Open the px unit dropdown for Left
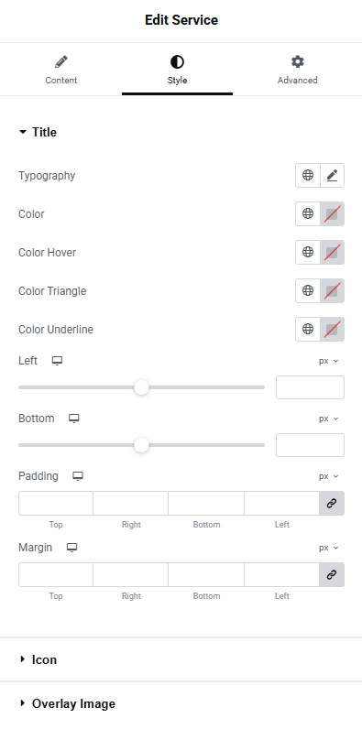Viewport: 362px width, 729px height. 328,361
